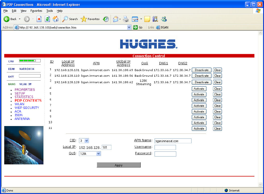This screenshot has width=264, height=194.
Task: Open the STATISTICS page link
Action: 24,97
